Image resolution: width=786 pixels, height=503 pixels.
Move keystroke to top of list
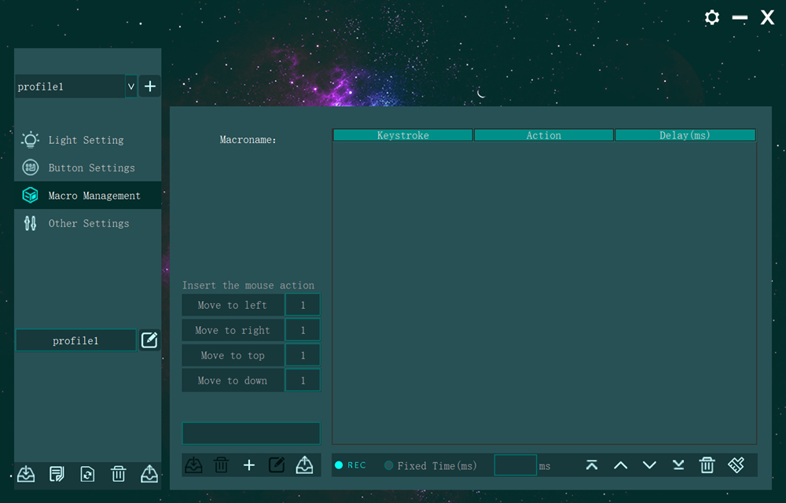coord(592,465)
